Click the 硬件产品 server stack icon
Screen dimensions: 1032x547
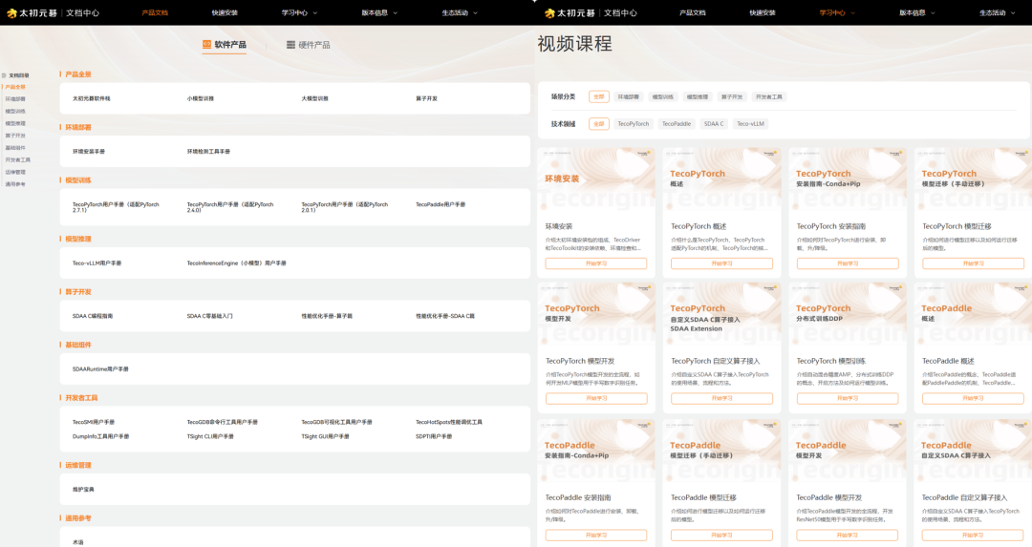(x=290, y=45)
